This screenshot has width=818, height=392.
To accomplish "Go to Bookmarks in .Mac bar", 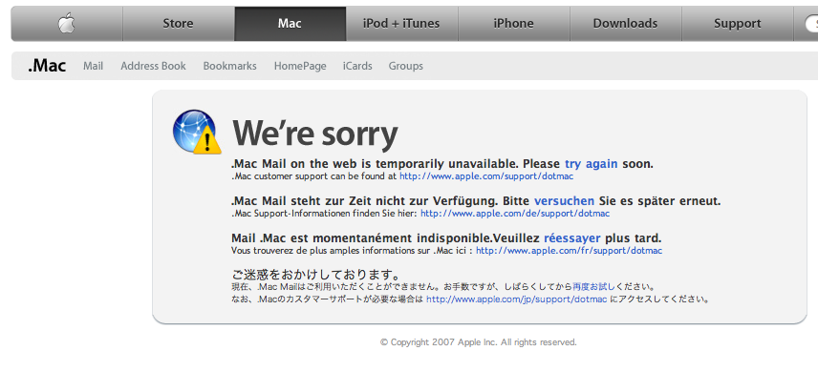I will (x=230, y=66).
